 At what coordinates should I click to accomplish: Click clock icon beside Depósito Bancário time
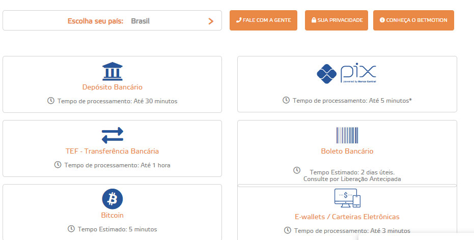(x=51, y=101)
